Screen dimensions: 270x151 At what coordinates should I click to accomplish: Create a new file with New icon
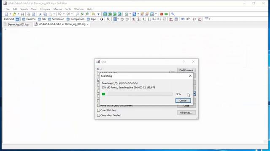point(7,14)
